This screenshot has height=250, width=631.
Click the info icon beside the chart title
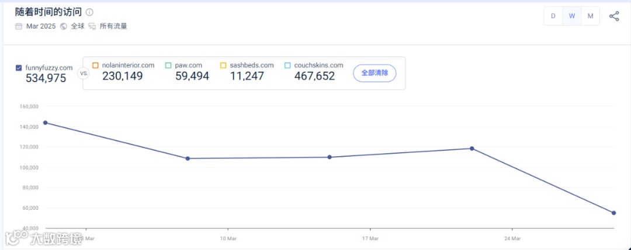tap(89, 12)
